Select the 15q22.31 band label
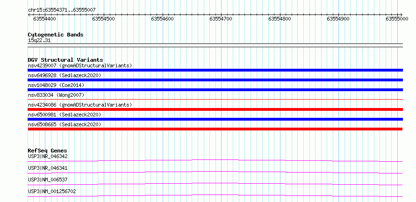This screenshot has width=416, height=202. (x=39, y=41)
